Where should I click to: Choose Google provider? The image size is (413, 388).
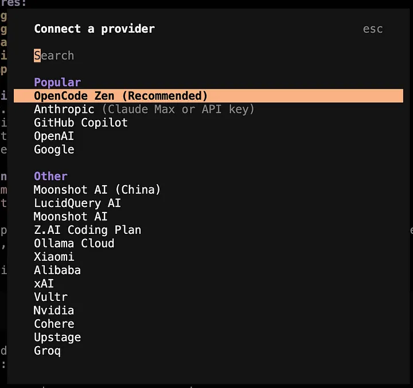(x=54, y=150)
